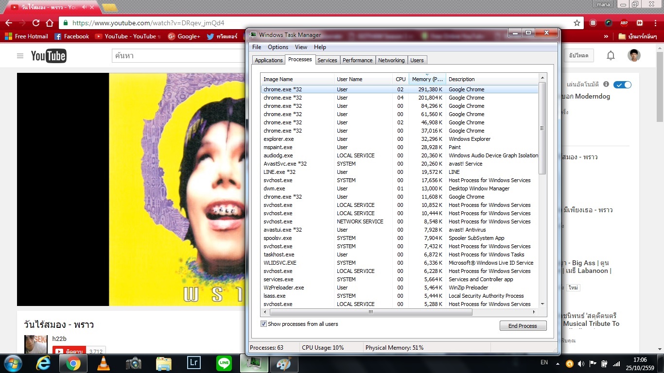Select the lsass.exe process row

pos(400,296)
